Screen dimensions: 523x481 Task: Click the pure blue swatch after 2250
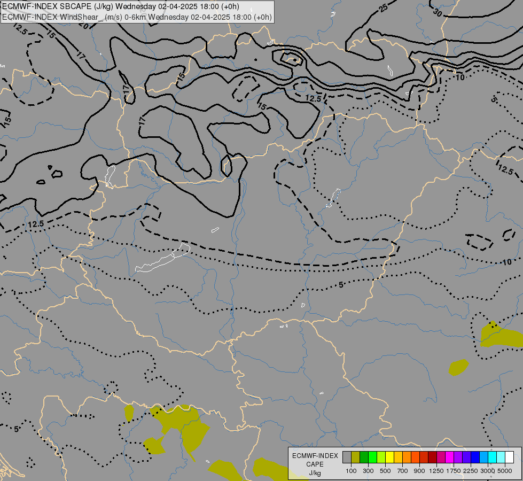pos(475,457)
